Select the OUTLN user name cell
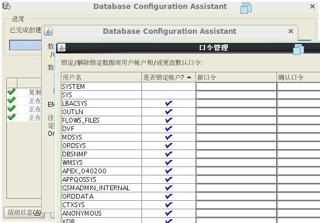Screen dimensions: 320x223 [x=101, y=111]
